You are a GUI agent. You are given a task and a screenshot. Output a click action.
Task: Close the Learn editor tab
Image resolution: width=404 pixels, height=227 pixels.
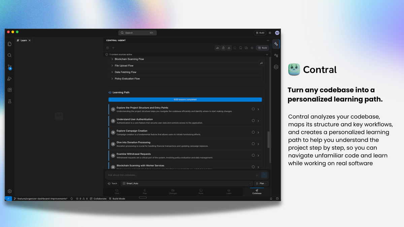tap(30, 40)
